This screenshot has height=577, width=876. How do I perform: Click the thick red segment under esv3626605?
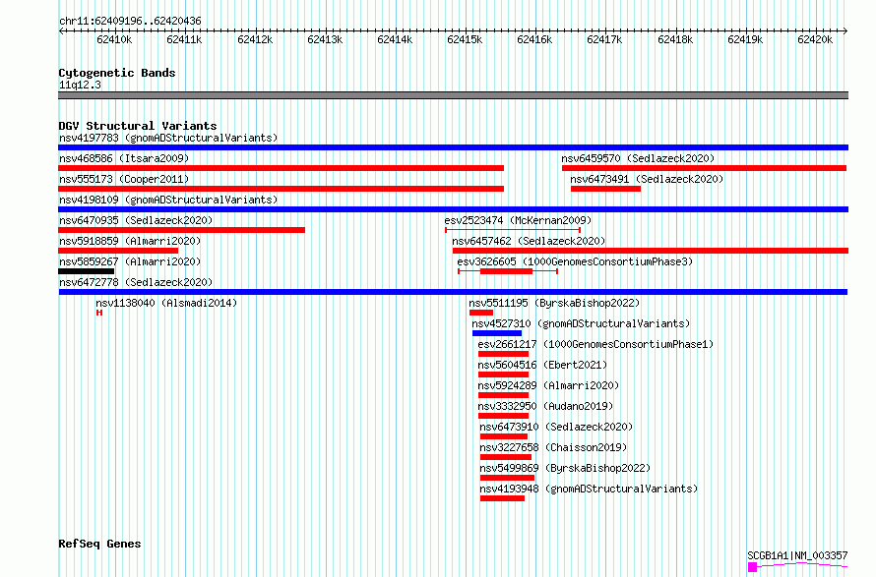pos(506,271)
